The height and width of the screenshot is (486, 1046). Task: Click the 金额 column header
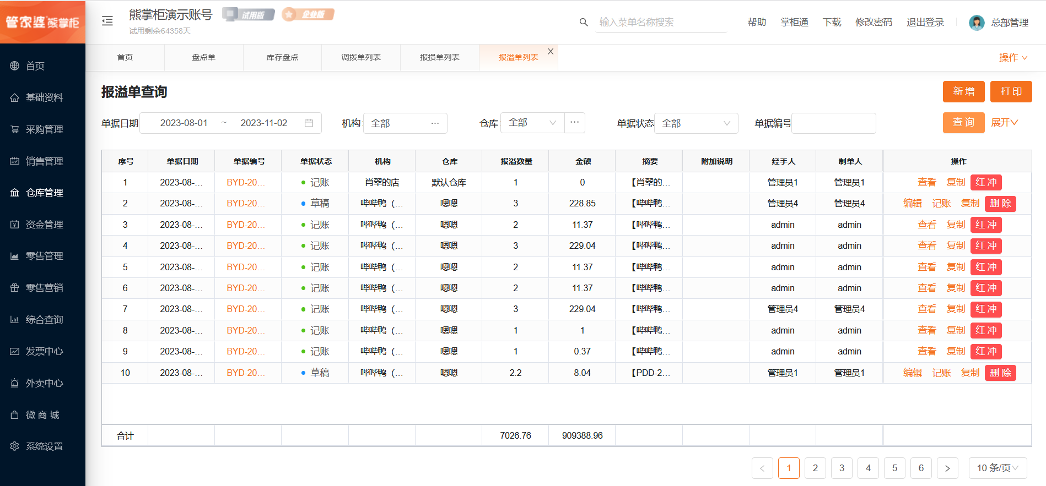tap(583, 161)
